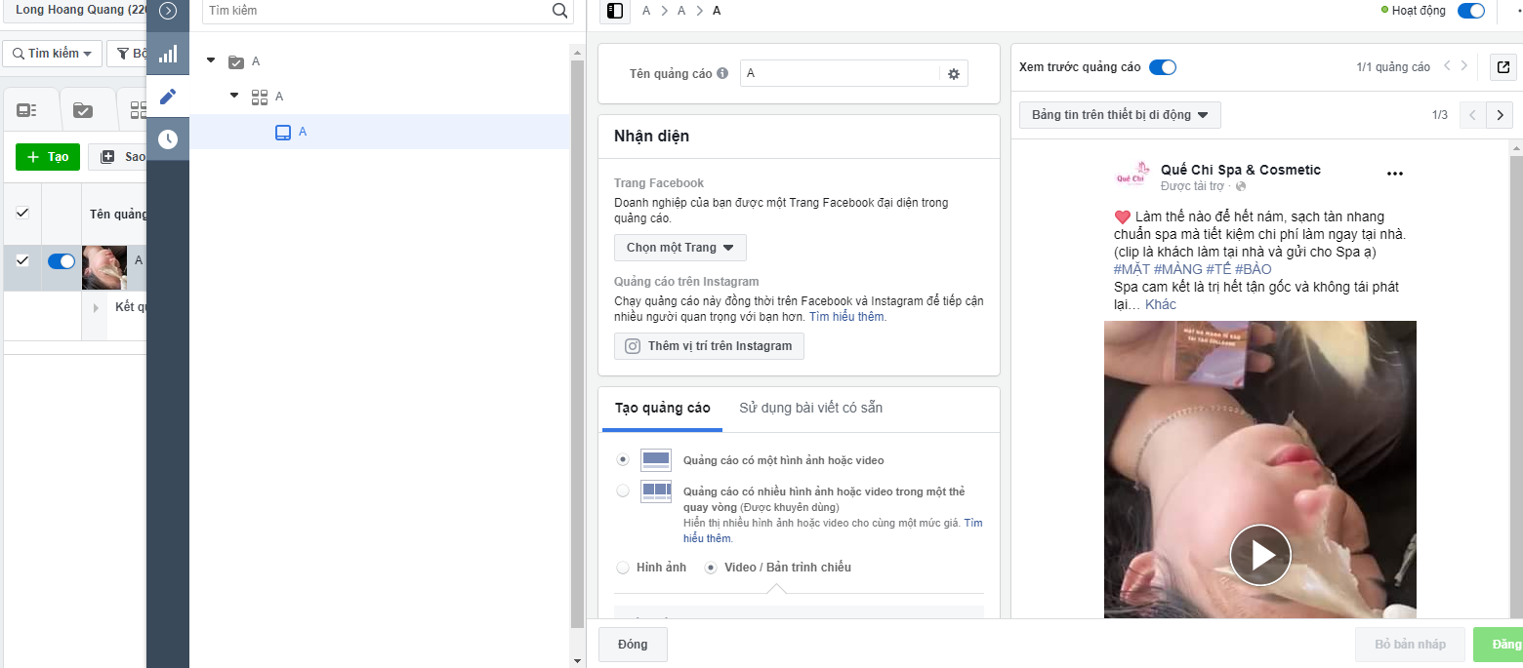1523x668 pixels.
Task: Open the Bảng tin trên thiết bị di động dropdown
Action: point(1120,115)
